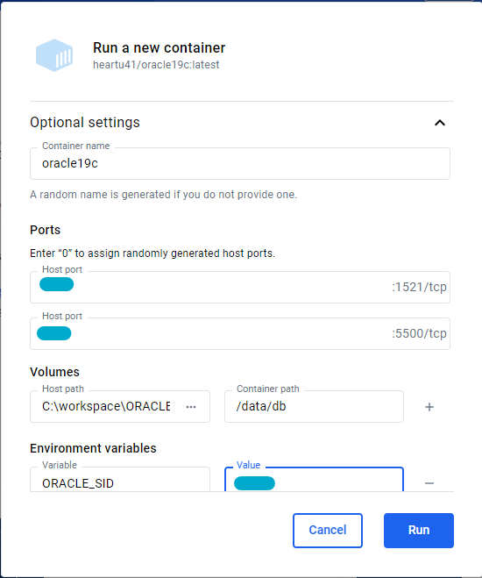This screenshot has height=578, width=482.
Task: Click the ':1521/tcp' port suffix
Action: [x=419, y=287]
